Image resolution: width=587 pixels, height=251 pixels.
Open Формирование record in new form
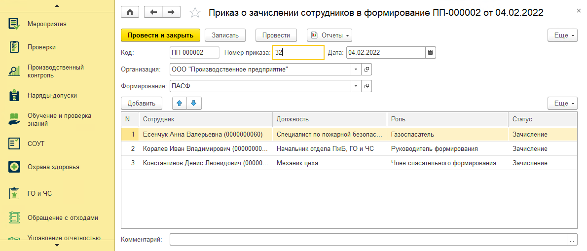pos(367,86)
